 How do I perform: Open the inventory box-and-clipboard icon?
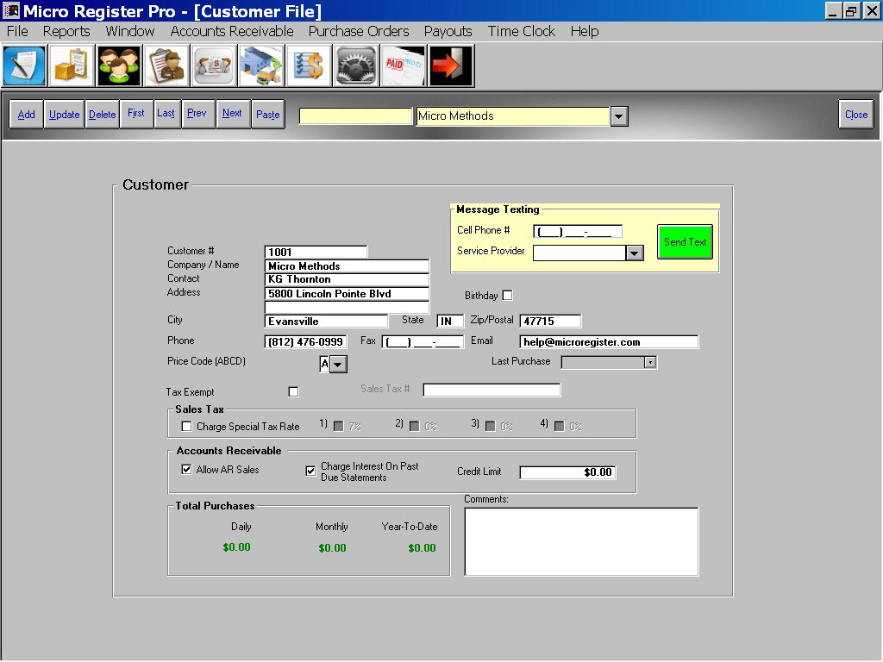point(72,66)
